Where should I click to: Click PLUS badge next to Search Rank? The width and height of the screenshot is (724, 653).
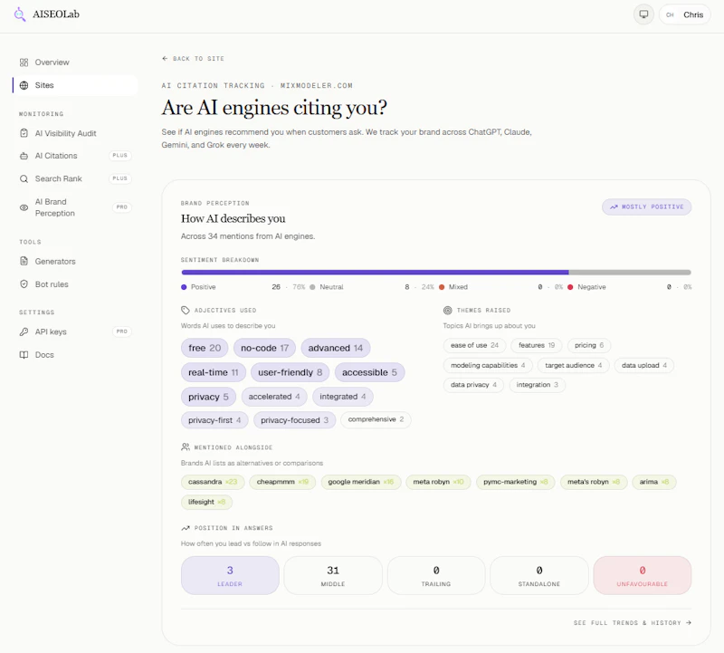click(120, 178)
